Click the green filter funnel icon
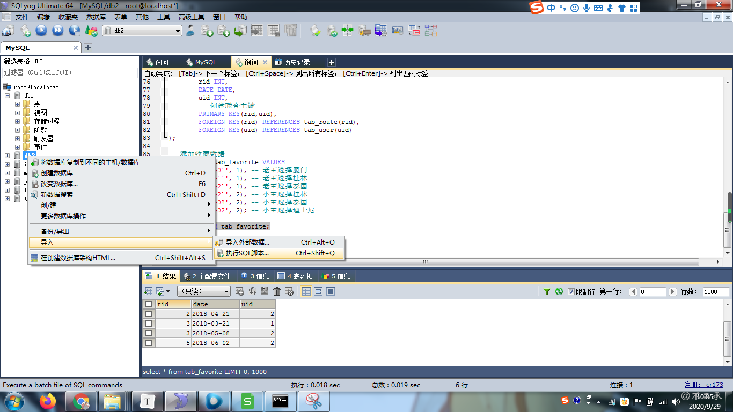Screen dimensions: 733x412 click(x=547, y=291)
